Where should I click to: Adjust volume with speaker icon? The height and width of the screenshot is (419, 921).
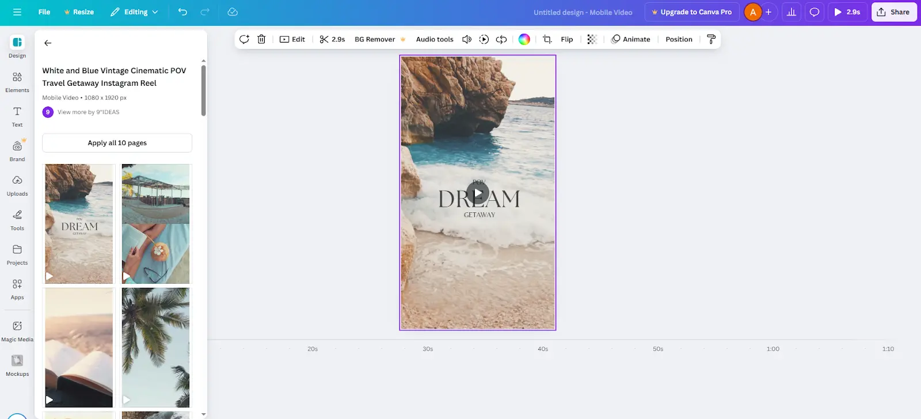(x=467, y=39)
